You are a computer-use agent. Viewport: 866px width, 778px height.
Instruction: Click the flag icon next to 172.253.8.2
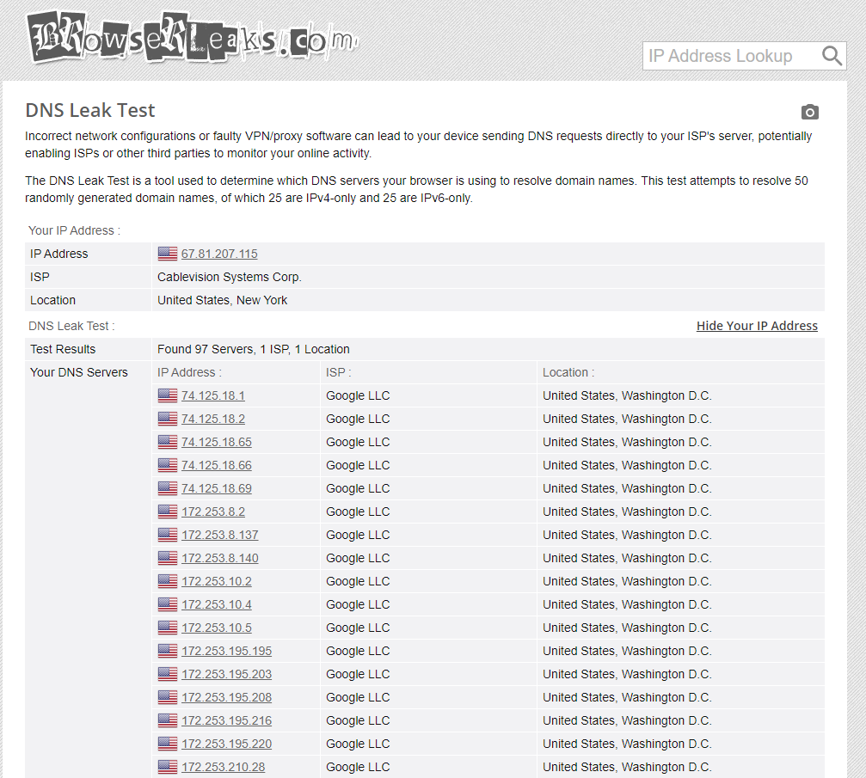[168, 512]
